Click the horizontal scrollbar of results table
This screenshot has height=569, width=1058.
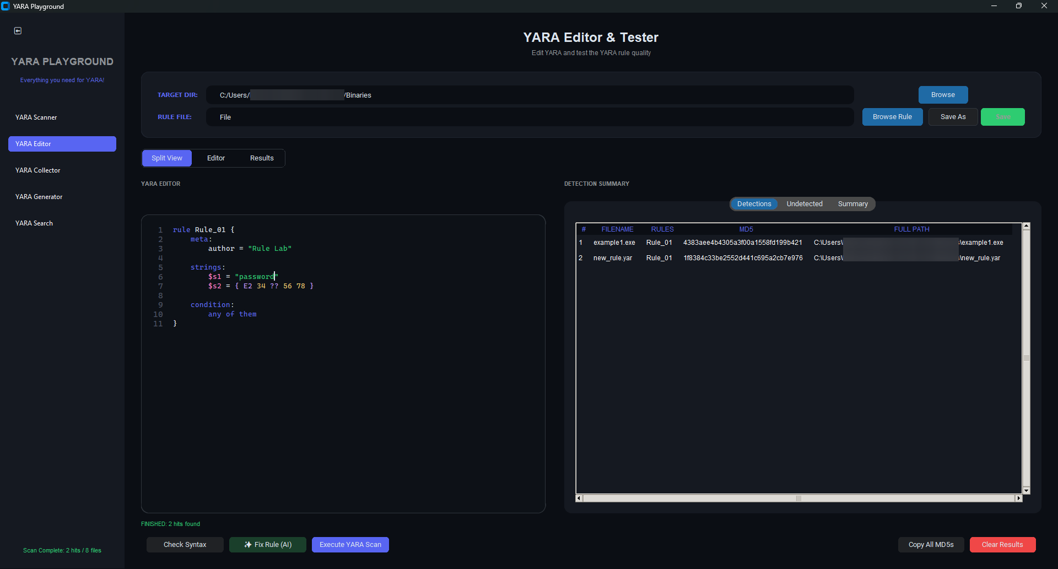pyautogui.click(x=798, y=498)
